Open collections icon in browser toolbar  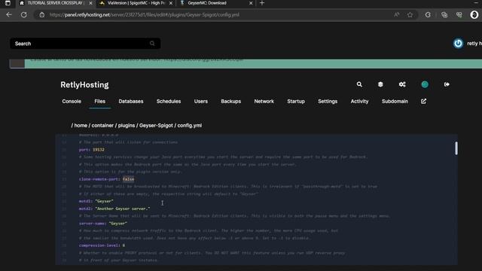(x=444, y=15)
